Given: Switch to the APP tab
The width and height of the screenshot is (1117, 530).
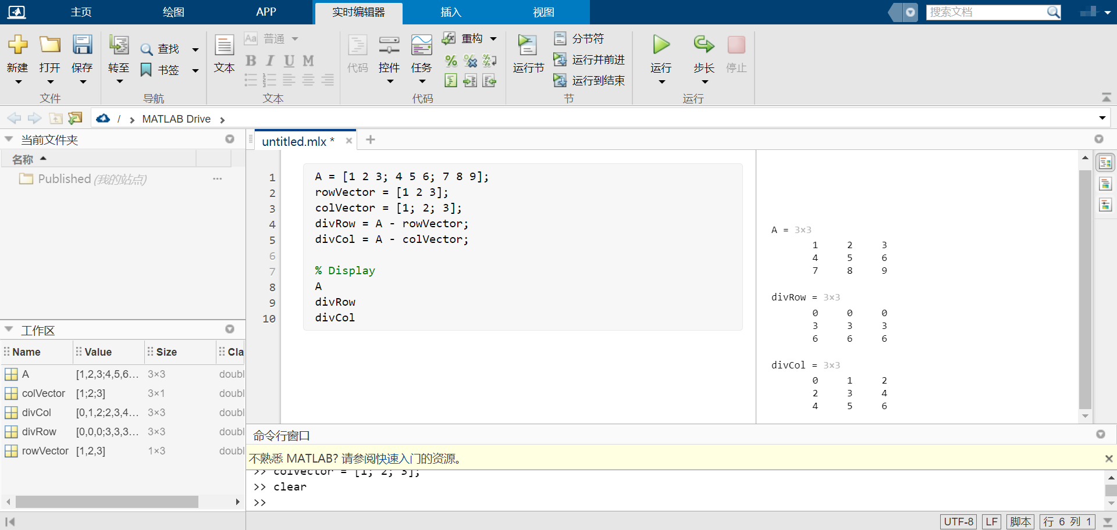Looking at the screenshot, I should pyautogui.click(x=266, y=12).
